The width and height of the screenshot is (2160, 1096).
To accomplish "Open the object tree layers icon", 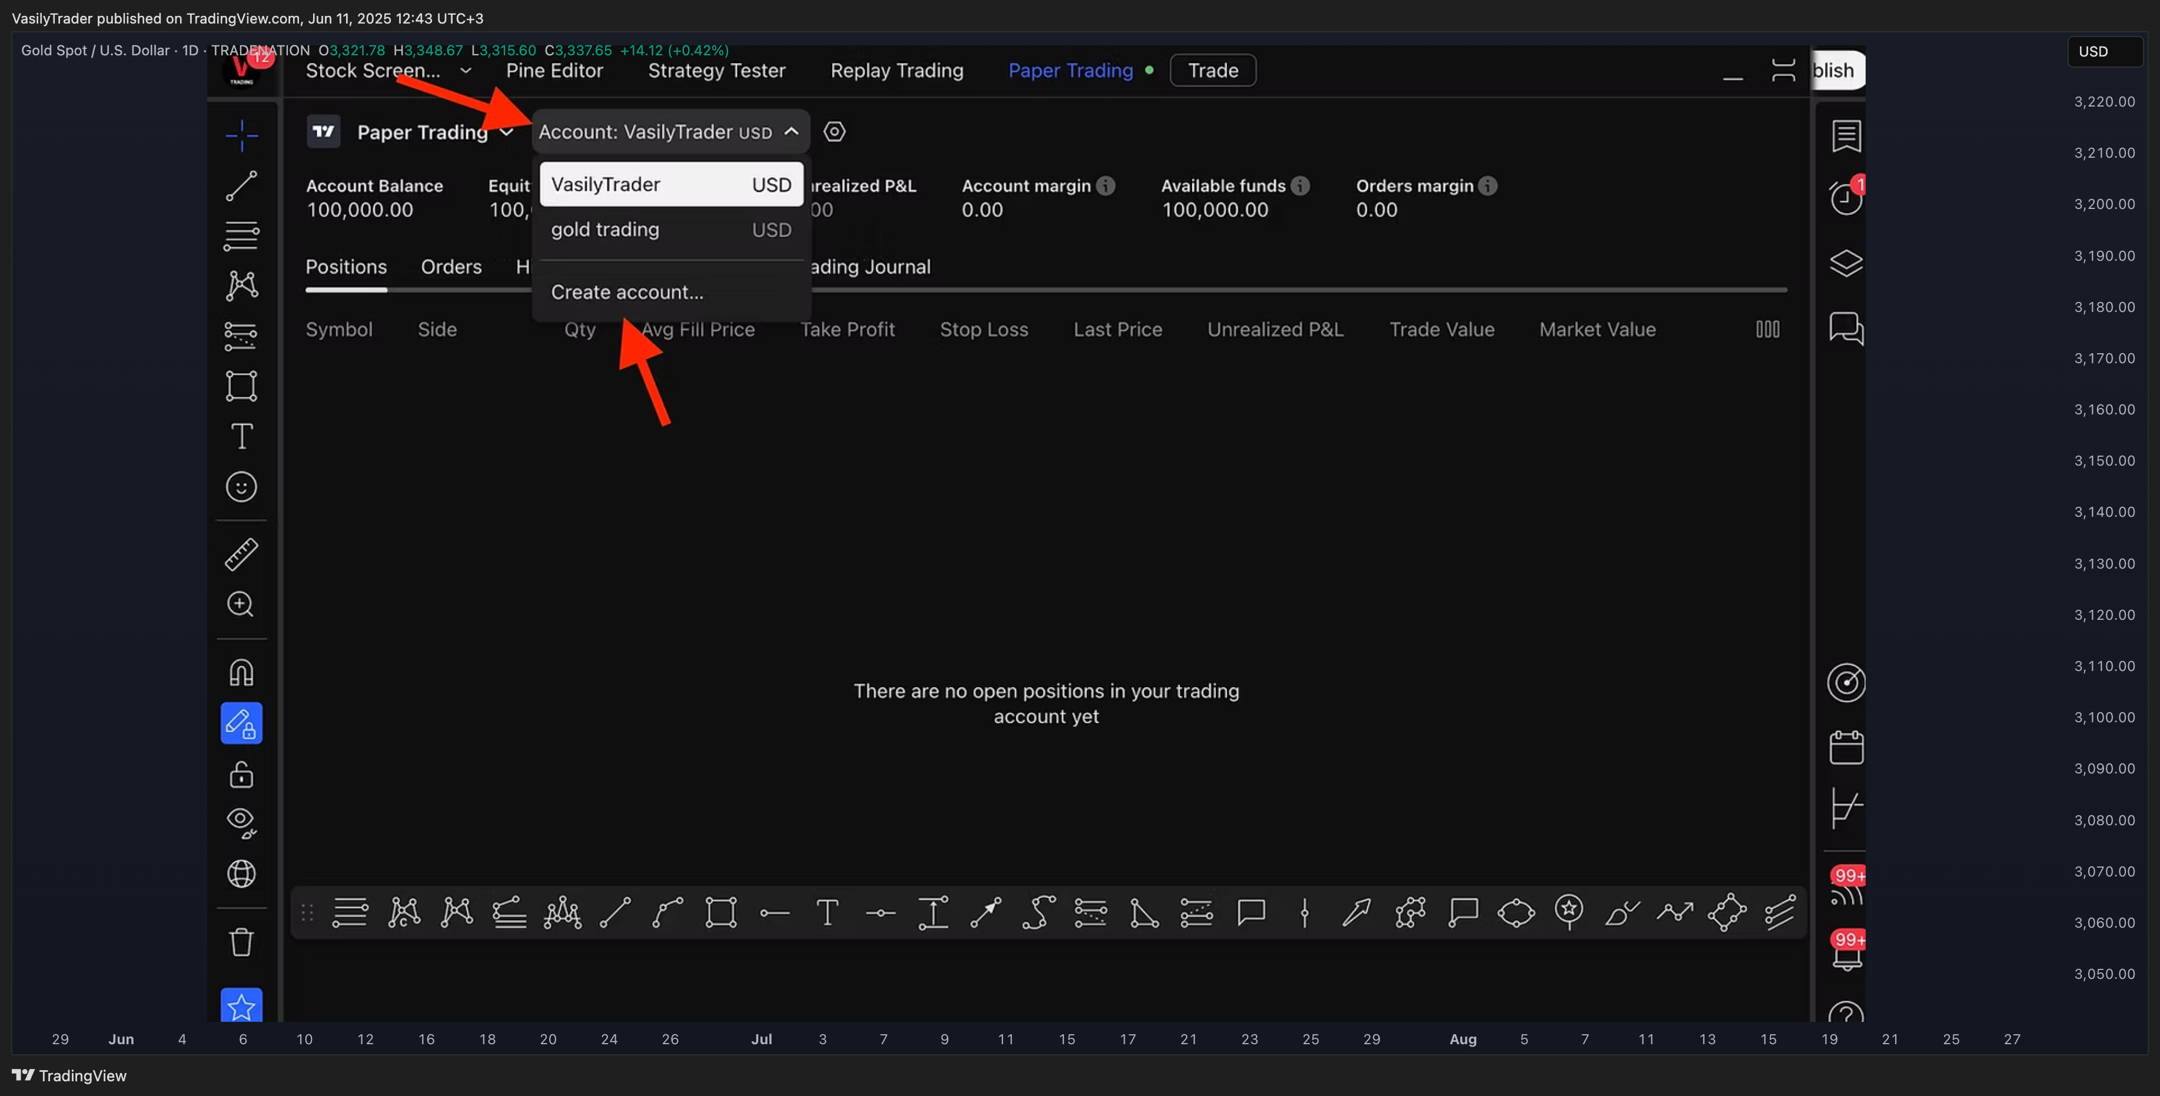I will 1846,263.
